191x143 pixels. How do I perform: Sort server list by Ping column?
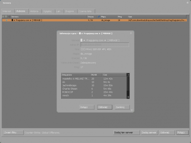coord(122,17)
